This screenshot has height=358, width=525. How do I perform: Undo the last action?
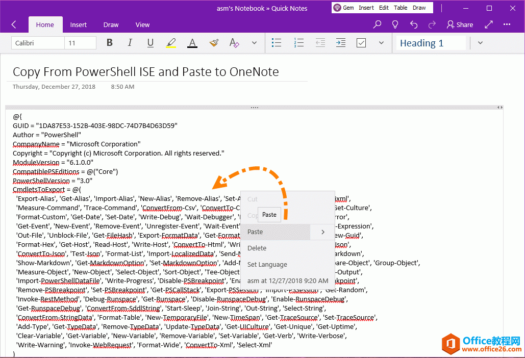[x=413, y=24]
